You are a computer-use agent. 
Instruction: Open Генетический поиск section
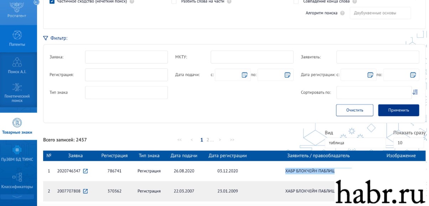17,93
